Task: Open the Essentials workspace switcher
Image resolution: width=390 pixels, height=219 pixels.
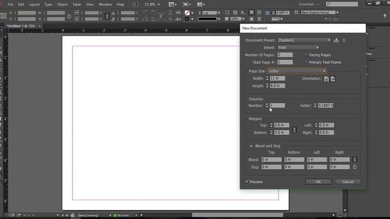Action: point(309,4)
